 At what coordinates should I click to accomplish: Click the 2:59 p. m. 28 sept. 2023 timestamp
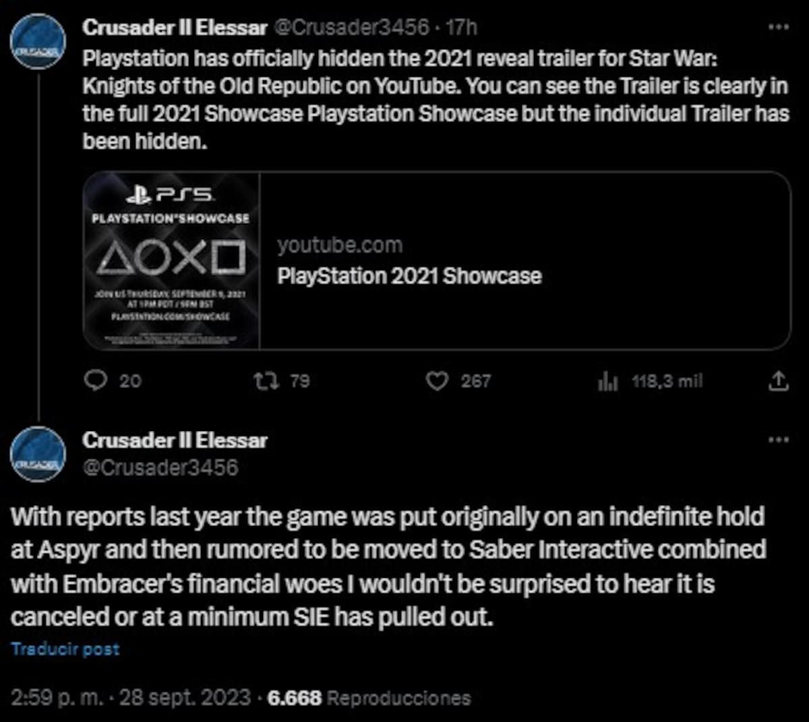click(x=131, y=697)
